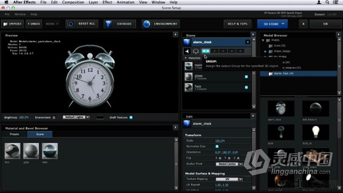Image resolution: width=343 pixels, height=193 pixels.
Task: Select the particle replicator icon in Scene panel
Action: click(x=196, y=51)
